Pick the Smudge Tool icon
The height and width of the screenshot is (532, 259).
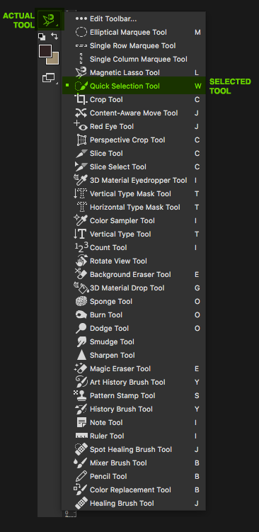pyautogui.click(x=81, y=341)
